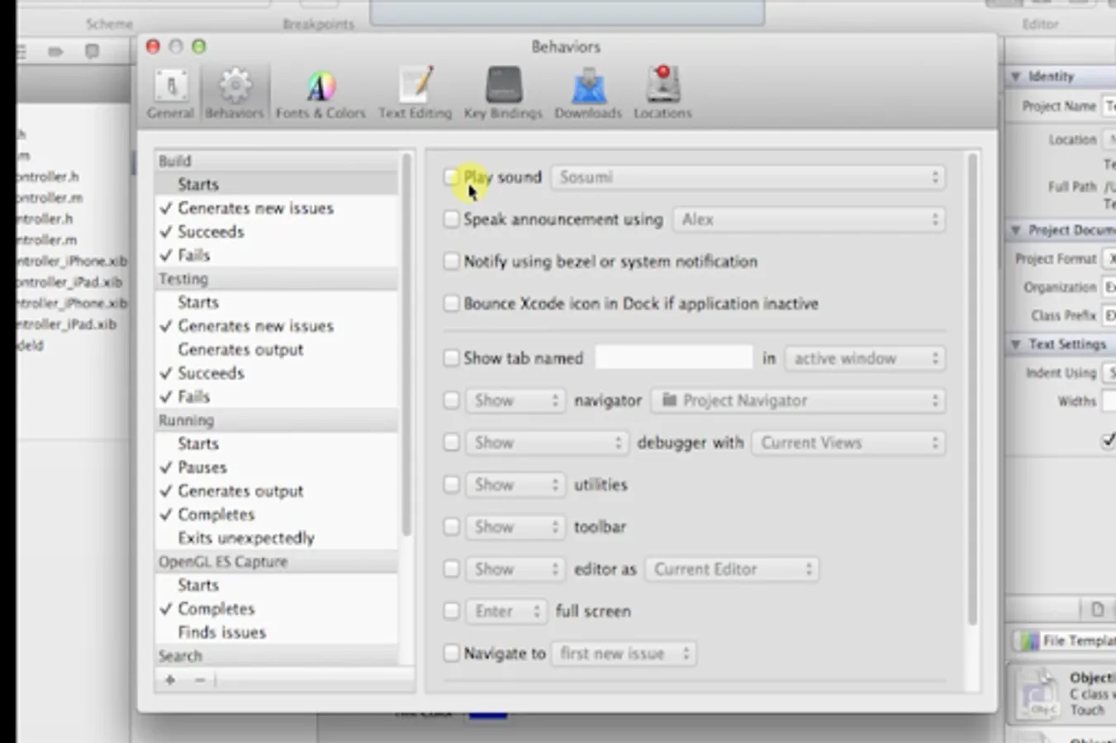Toggle Speak announcement using checkbox
The image size is (1116, 743).
click(x=451, y=219)
